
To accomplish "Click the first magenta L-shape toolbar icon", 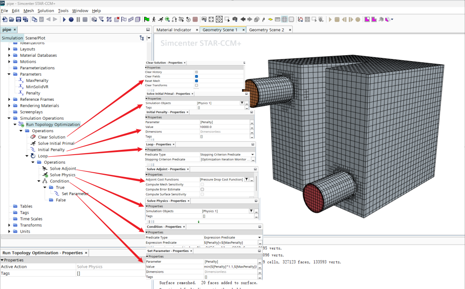I will tap(367, 19).
